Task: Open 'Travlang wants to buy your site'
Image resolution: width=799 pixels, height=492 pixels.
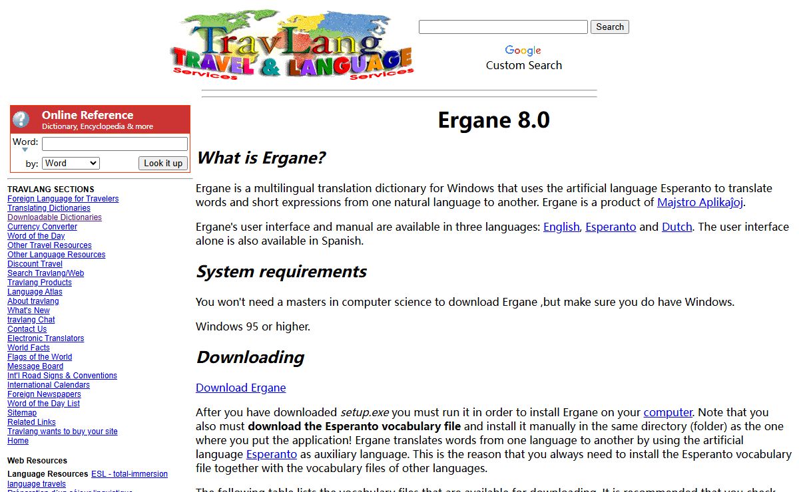Action: click(63, 431)
